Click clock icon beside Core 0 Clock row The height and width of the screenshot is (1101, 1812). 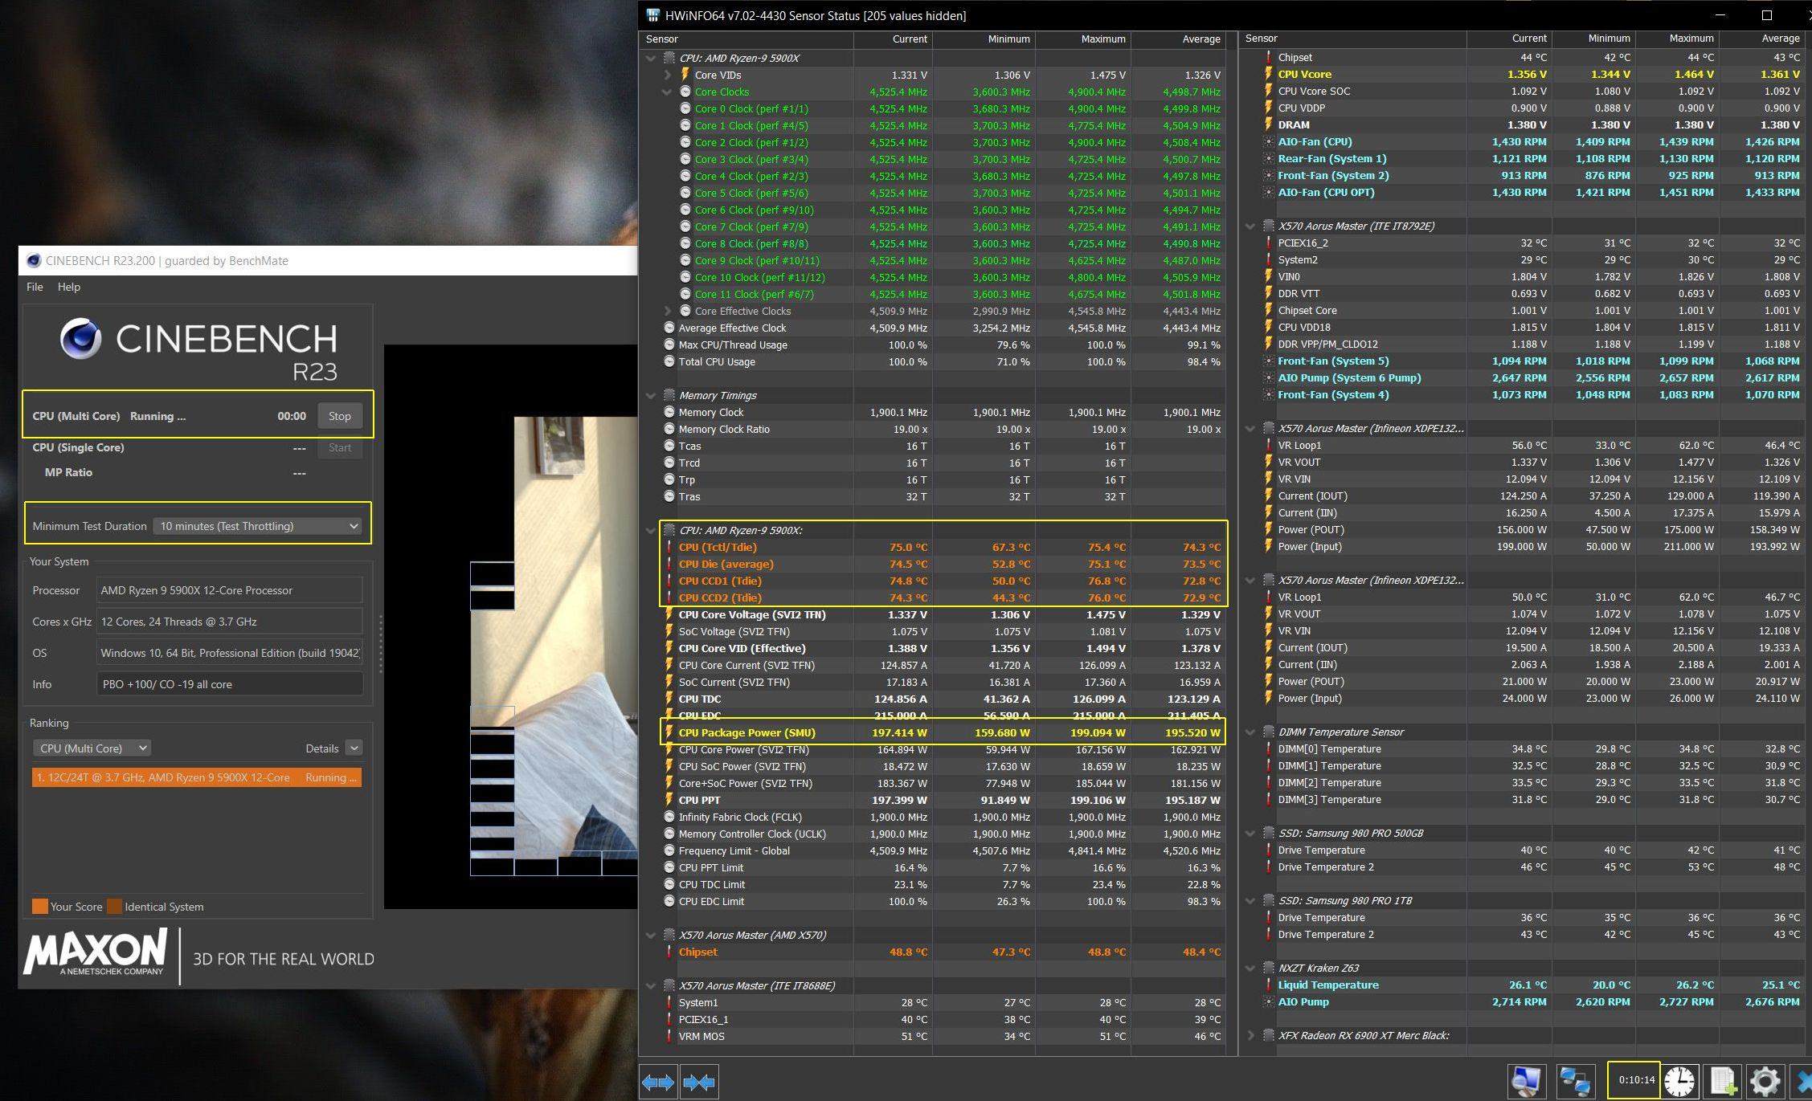coord(685,108)
